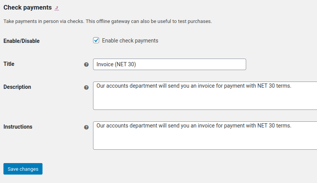This screenshot has width=317, height=183.
Task: Click the bold Instructions field label
Action: tap(18, 127)
